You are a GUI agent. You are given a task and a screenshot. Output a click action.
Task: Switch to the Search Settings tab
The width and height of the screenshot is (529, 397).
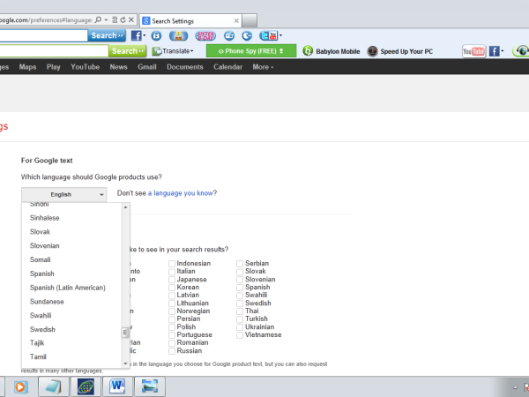[x=190, y=21]
